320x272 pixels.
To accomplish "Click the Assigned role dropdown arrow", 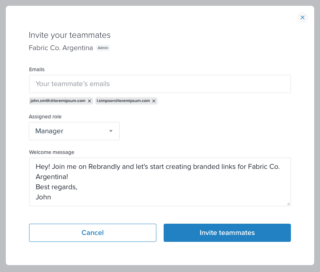I will [111, 131].
